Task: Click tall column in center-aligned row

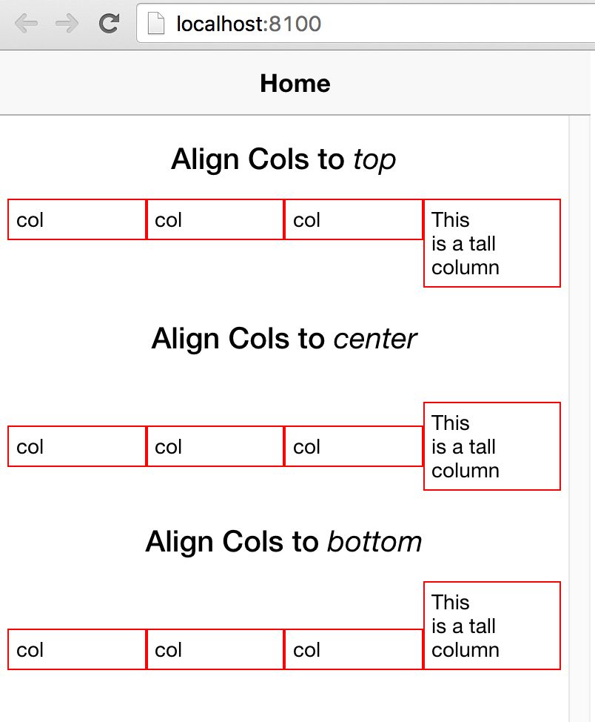Action: pyautogui.click(x=492, y=446)
